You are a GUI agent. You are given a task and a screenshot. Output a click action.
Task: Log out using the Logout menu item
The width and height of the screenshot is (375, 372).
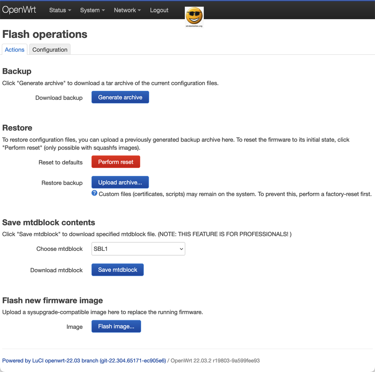159,10
